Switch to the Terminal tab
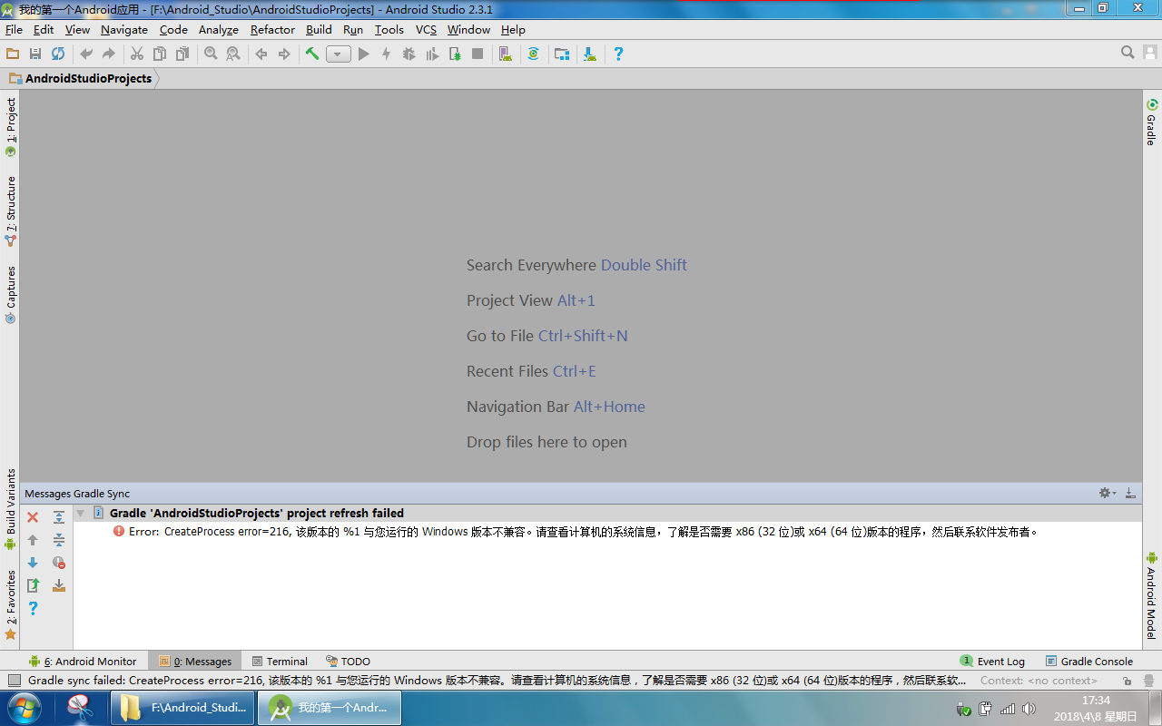This screenshot has height=726, width=1162. [280, 662]
